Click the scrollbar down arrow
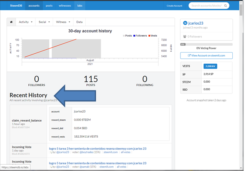This screenshot has width=245, height=171. coord(241,168)
